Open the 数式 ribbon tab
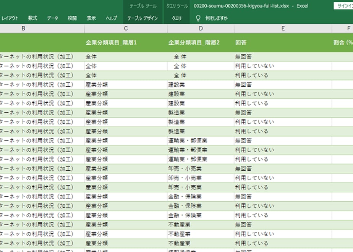Screen dimensions: 353x252 [32, 18]
